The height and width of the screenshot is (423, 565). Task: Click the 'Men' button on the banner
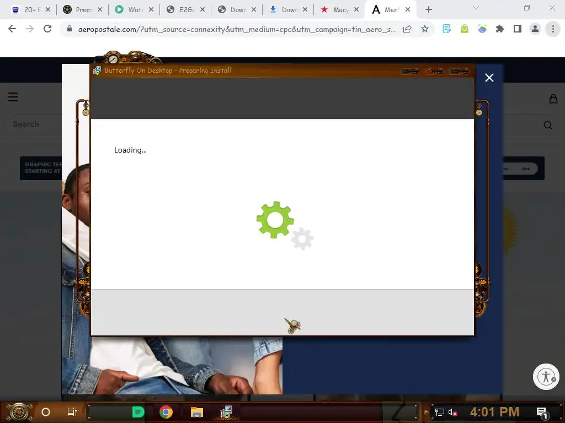click(525, 169)
